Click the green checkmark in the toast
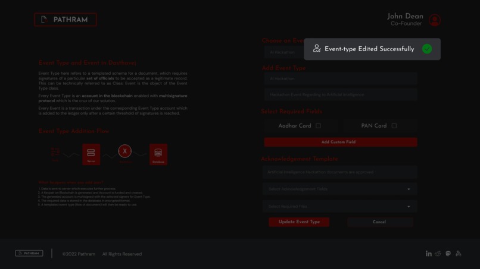This screenshot has width=480, height=269. point(427,49)
